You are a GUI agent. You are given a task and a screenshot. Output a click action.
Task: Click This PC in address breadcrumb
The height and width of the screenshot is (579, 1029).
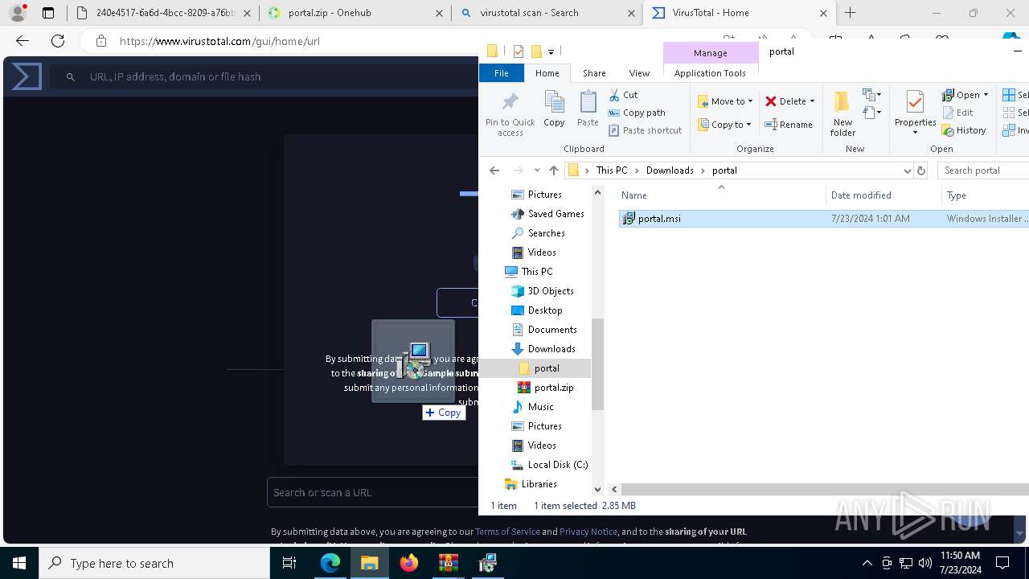[611, 170]
